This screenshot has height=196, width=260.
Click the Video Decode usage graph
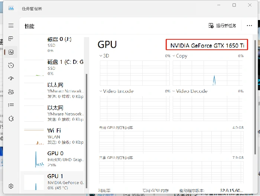208,108
